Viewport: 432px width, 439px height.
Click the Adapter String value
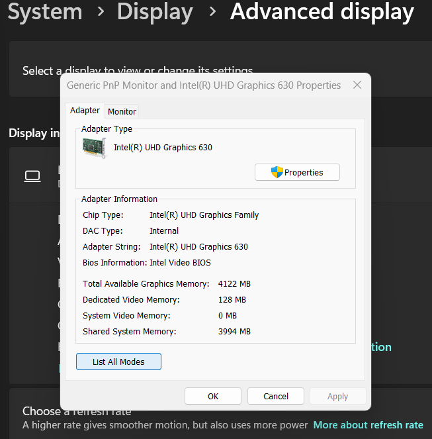coord(198,247)
